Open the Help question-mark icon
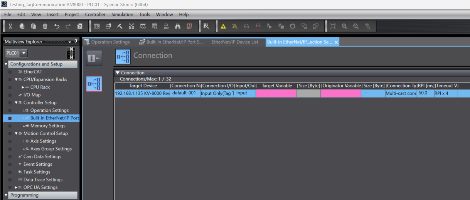 [80, 26]
